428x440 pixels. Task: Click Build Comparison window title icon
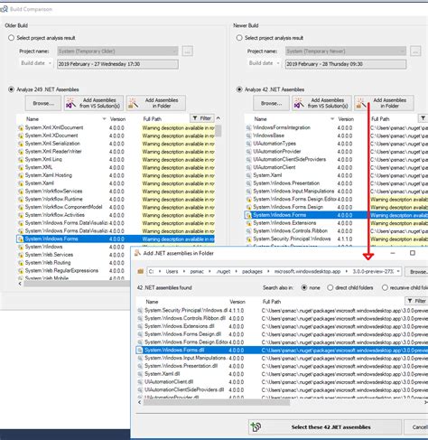pos(4,9)
